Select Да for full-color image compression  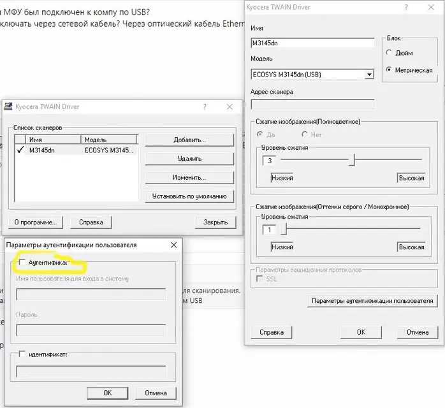coord(259,135)
